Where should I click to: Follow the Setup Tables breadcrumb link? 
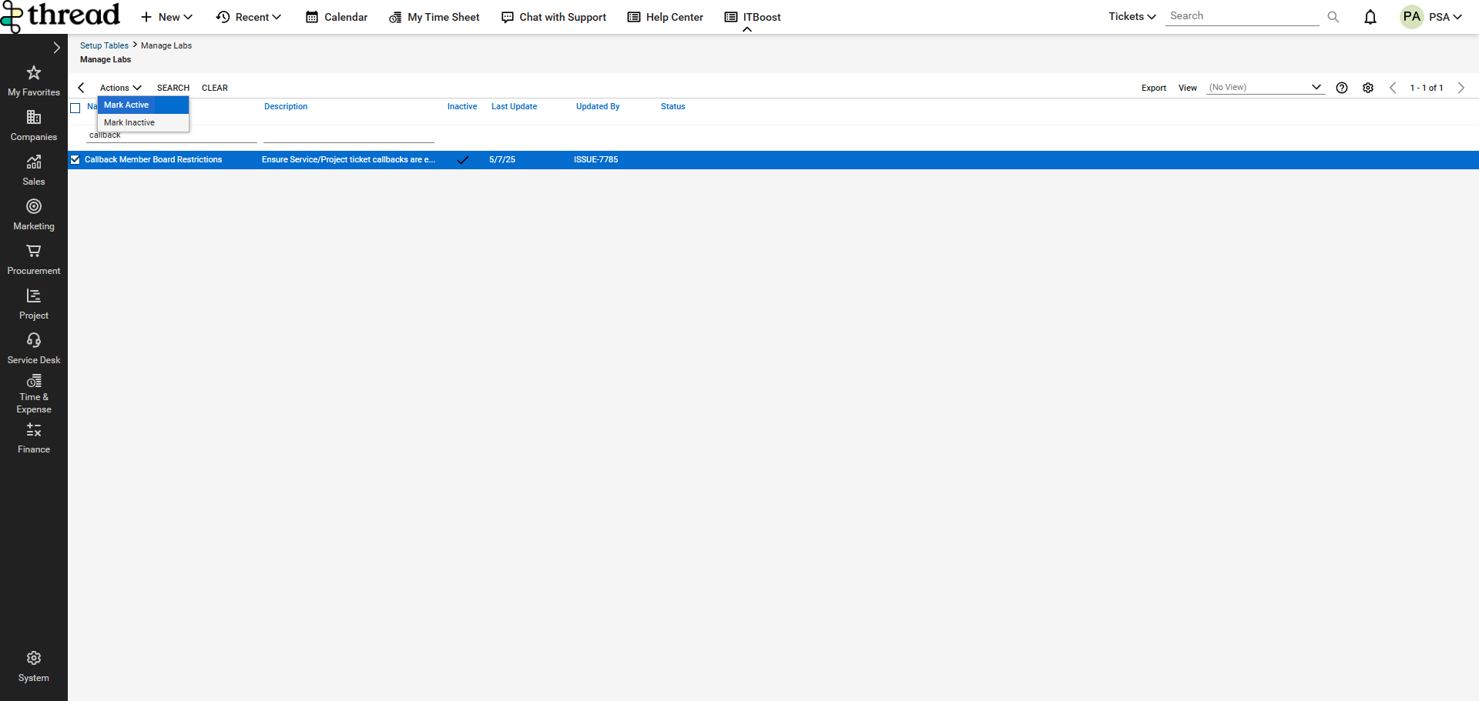pos(104,45)
